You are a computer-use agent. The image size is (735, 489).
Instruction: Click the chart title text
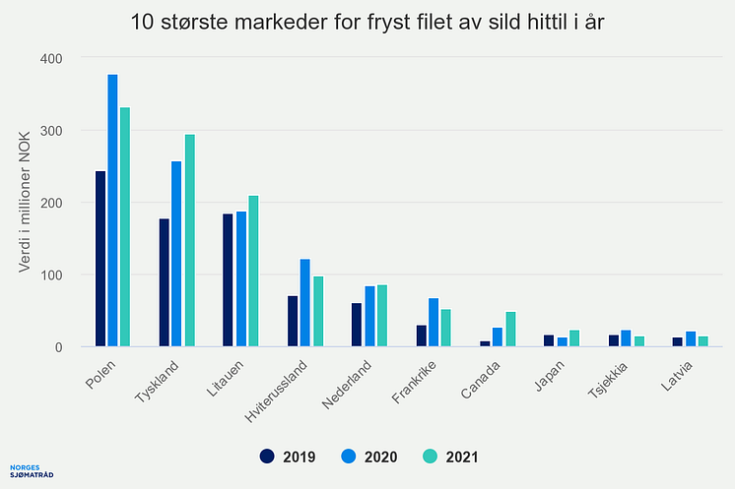(367, 21)
